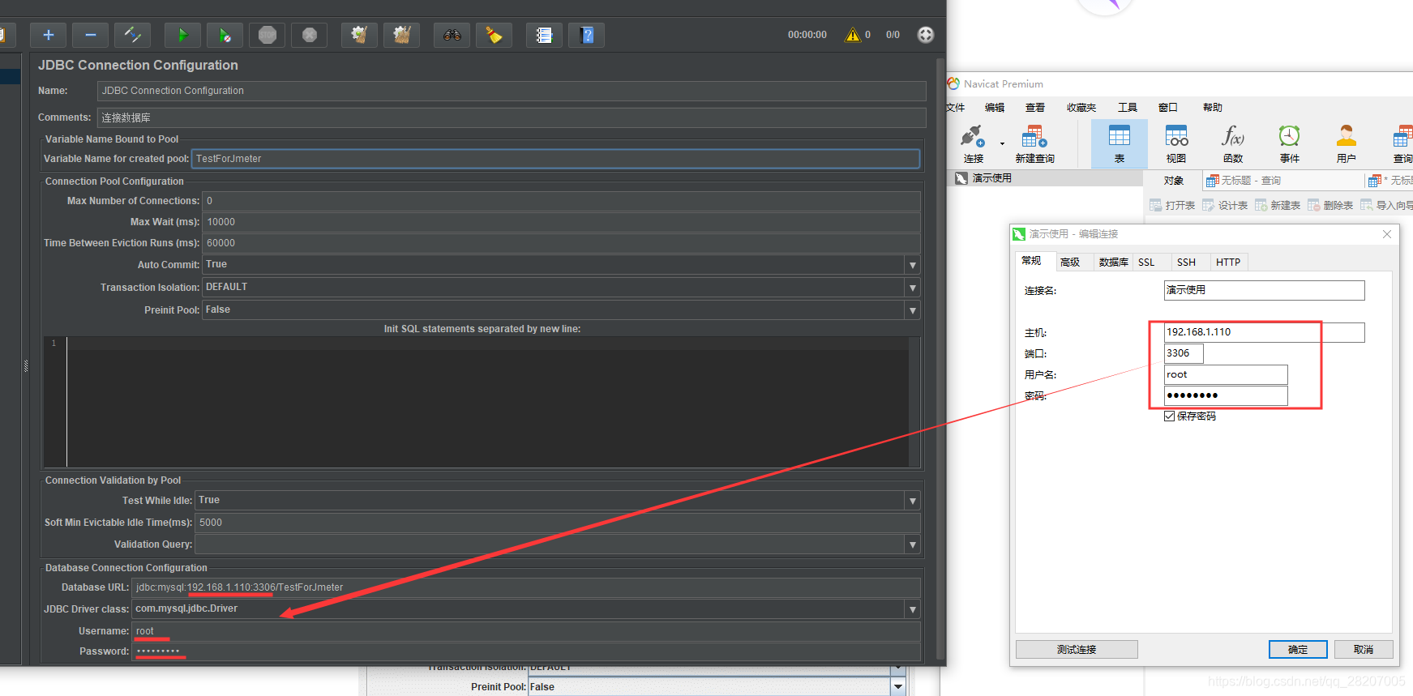The height and width of the screenshot is (696, 1413).
Task: Switch to HTTP tab in connection dialog
Action: (x=1228, y=262)
